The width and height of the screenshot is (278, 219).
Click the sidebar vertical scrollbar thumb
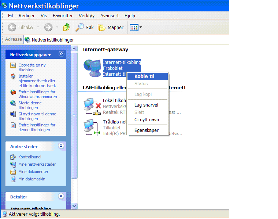click(x=74, y=115)
